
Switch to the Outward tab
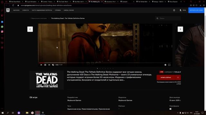[x=126, y=2]
